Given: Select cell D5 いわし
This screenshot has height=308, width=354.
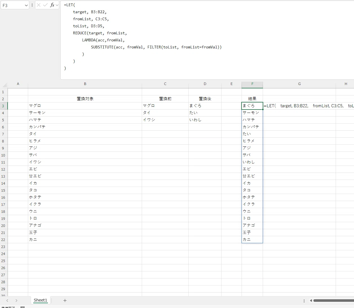Looking at the screenshot, I should (205, 120).
